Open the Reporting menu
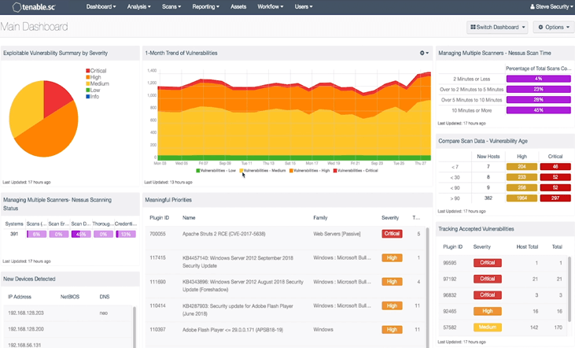The height and width of the screenshot is (348, 575). tap(206, 6)
